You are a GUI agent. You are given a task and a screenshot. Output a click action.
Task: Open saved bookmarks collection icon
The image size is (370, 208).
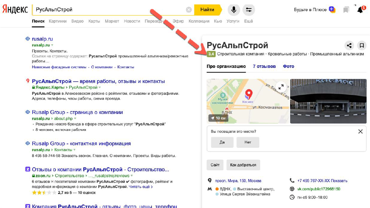coord(346,10)
